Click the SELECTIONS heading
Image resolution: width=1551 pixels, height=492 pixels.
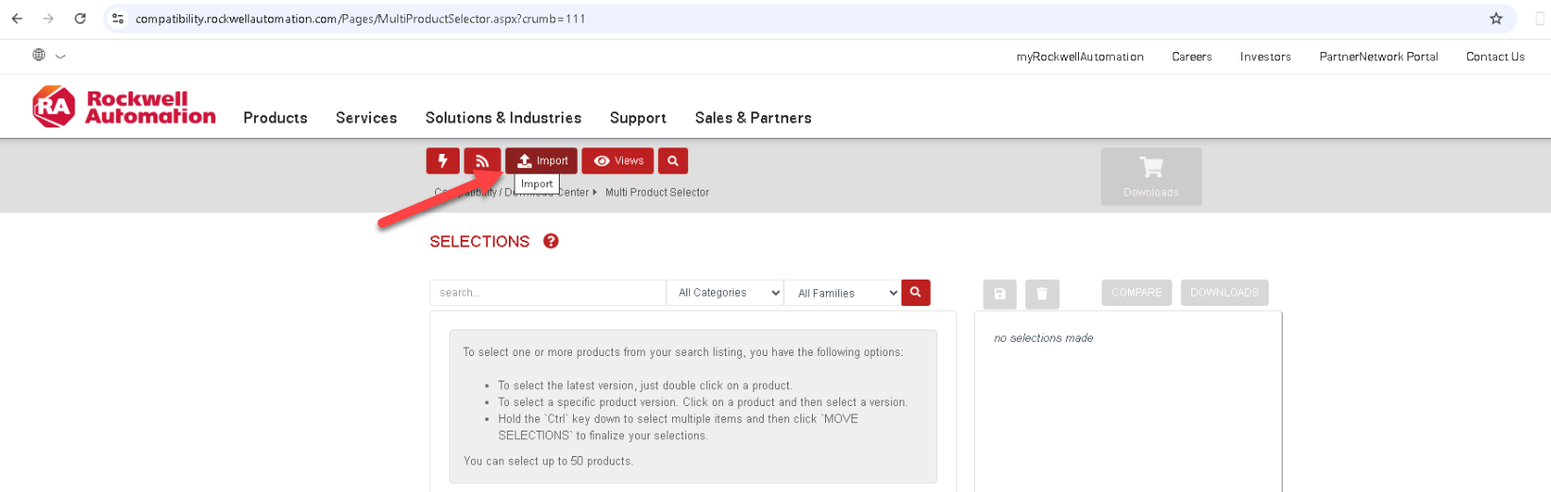pyautogui.click(x=480, y=242)
